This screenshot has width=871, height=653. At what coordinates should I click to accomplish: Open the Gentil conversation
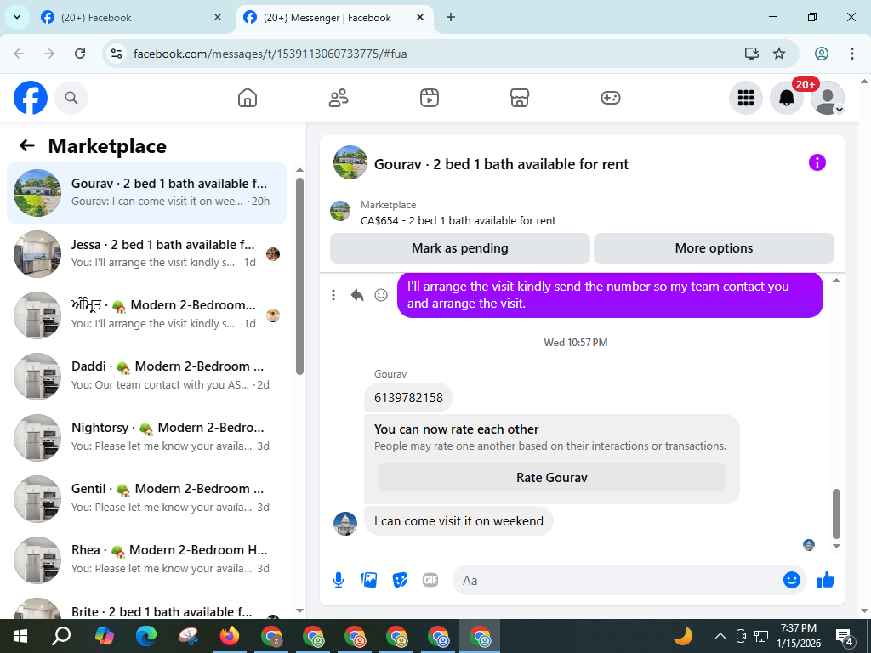coord(146,498)
